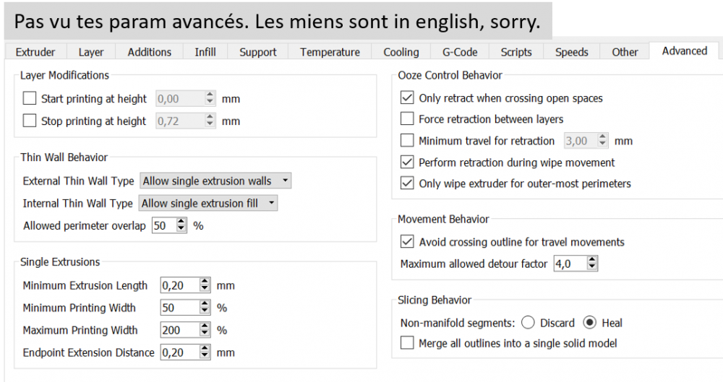
Task: Open the External Thin Wall Type dropdown
Action: pos(215,181)
